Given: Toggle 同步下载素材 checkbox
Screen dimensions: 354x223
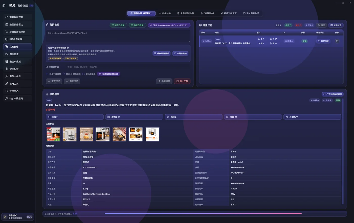Looking at the screenshot, I should [47, 74].
